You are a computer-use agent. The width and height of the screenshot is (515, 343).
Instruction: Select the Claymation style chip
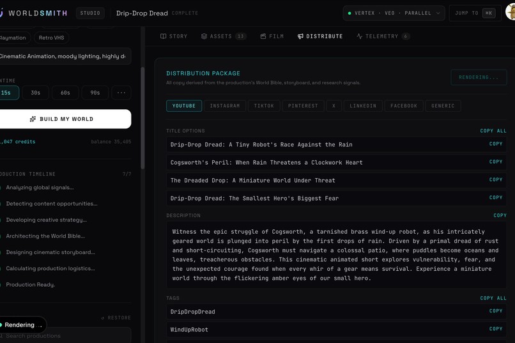coord(14,38)
